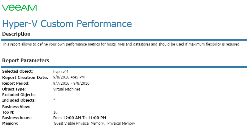The image size is (249, 129).
Task: Click the asterisk under Included Objects
Action: click(x=54, y=100)
